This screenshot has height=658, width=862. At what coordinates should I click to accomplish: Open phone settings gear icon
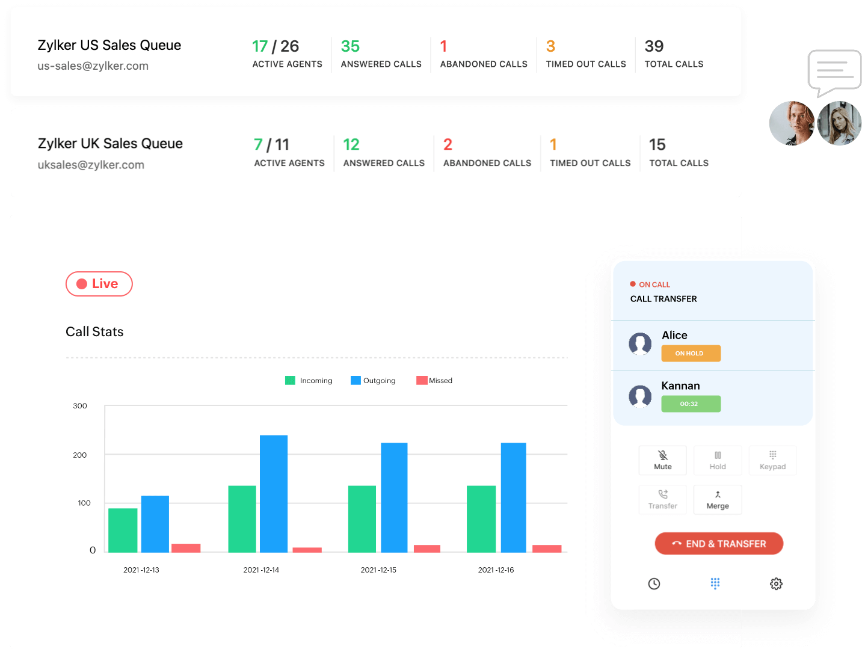pyautogui.click(x=776, y=583)
